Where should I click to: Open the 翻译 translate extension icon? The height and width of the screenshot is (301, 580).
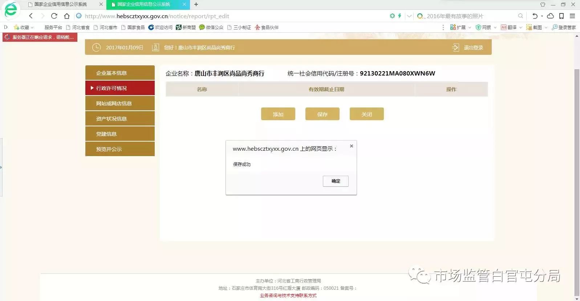(x=504, y=27)
